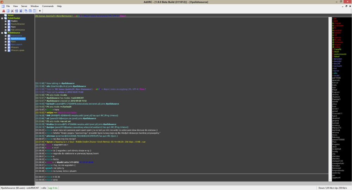Select the #pre.search channel in tree
This screenshot has width=352, height=190.
coord(18,45)
